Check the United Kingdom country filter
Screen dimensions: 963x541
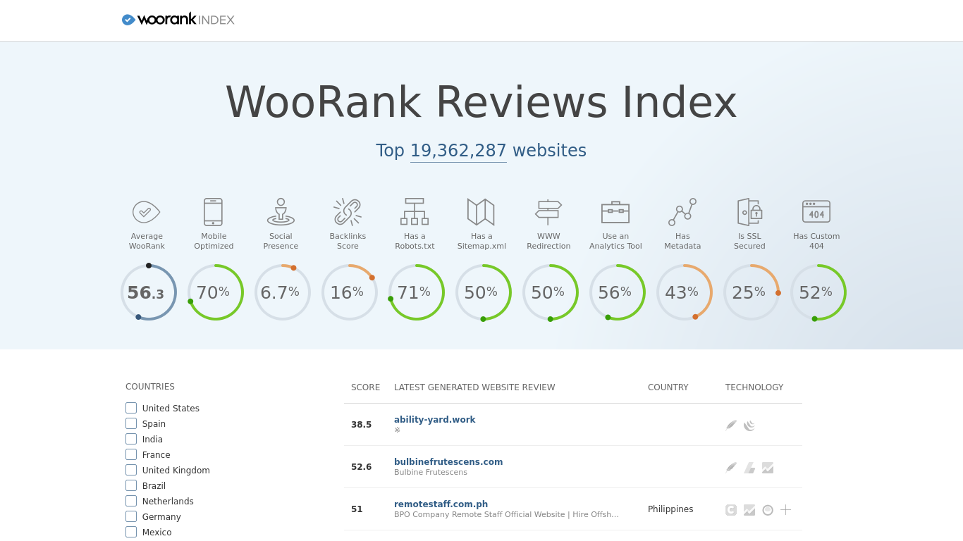[131, 470]
